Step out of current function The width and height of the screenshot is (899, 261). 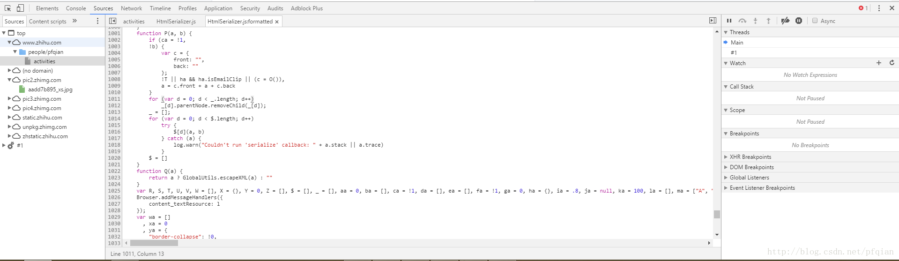click(768, 21)
